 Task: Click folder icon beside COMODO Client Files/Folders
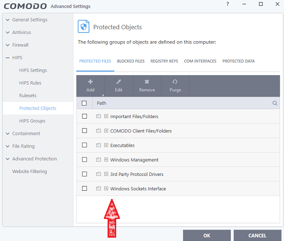pyautogui.click(x=98, y=131)
